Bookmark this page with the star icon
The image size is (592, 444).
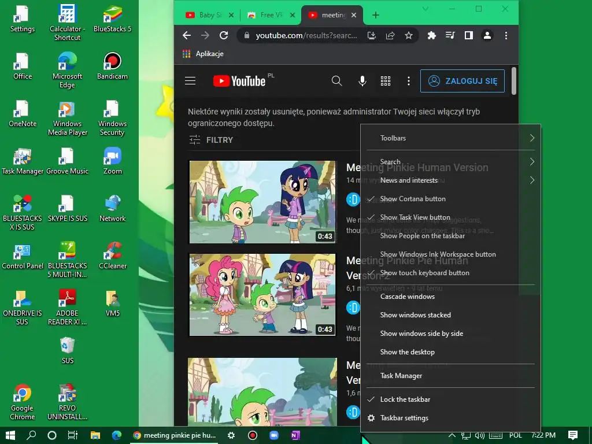click(x=409, y=35)
